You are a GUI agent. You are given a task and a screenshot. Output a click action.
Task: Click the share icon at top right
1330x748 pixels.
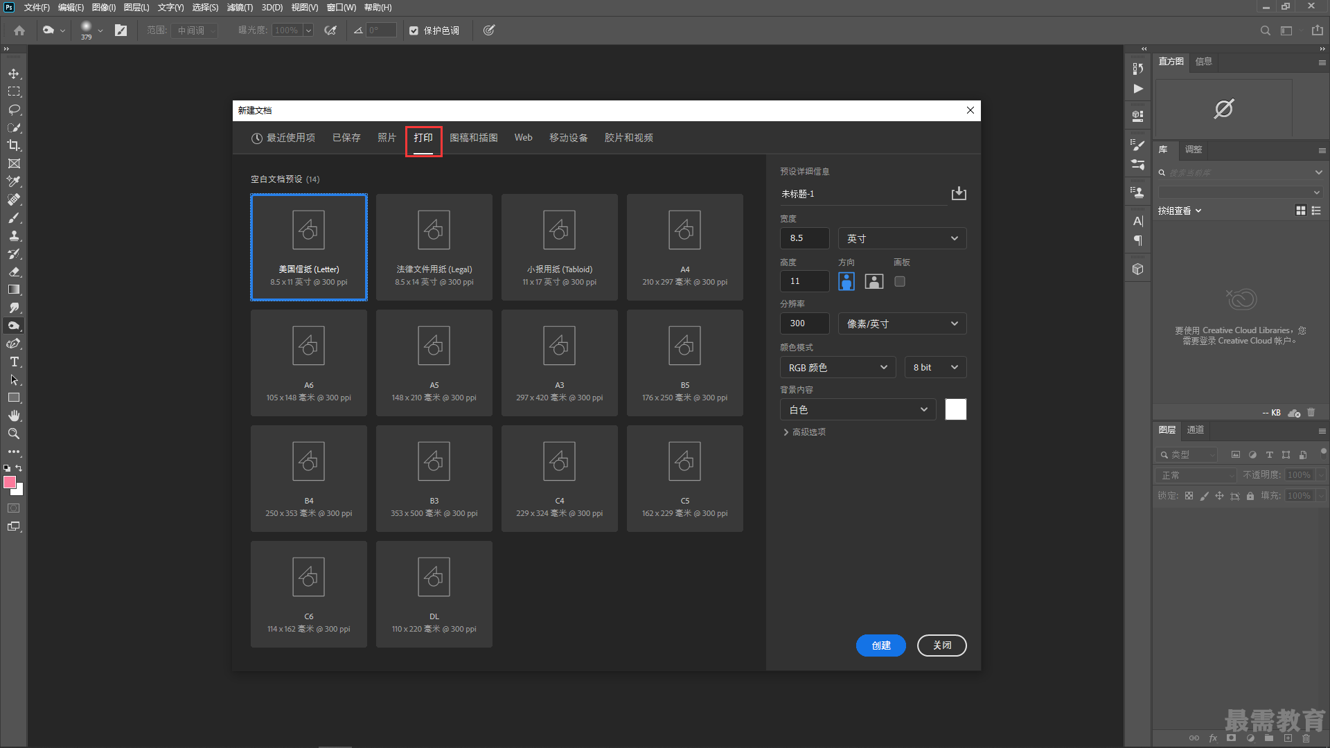click(1317, 30)
